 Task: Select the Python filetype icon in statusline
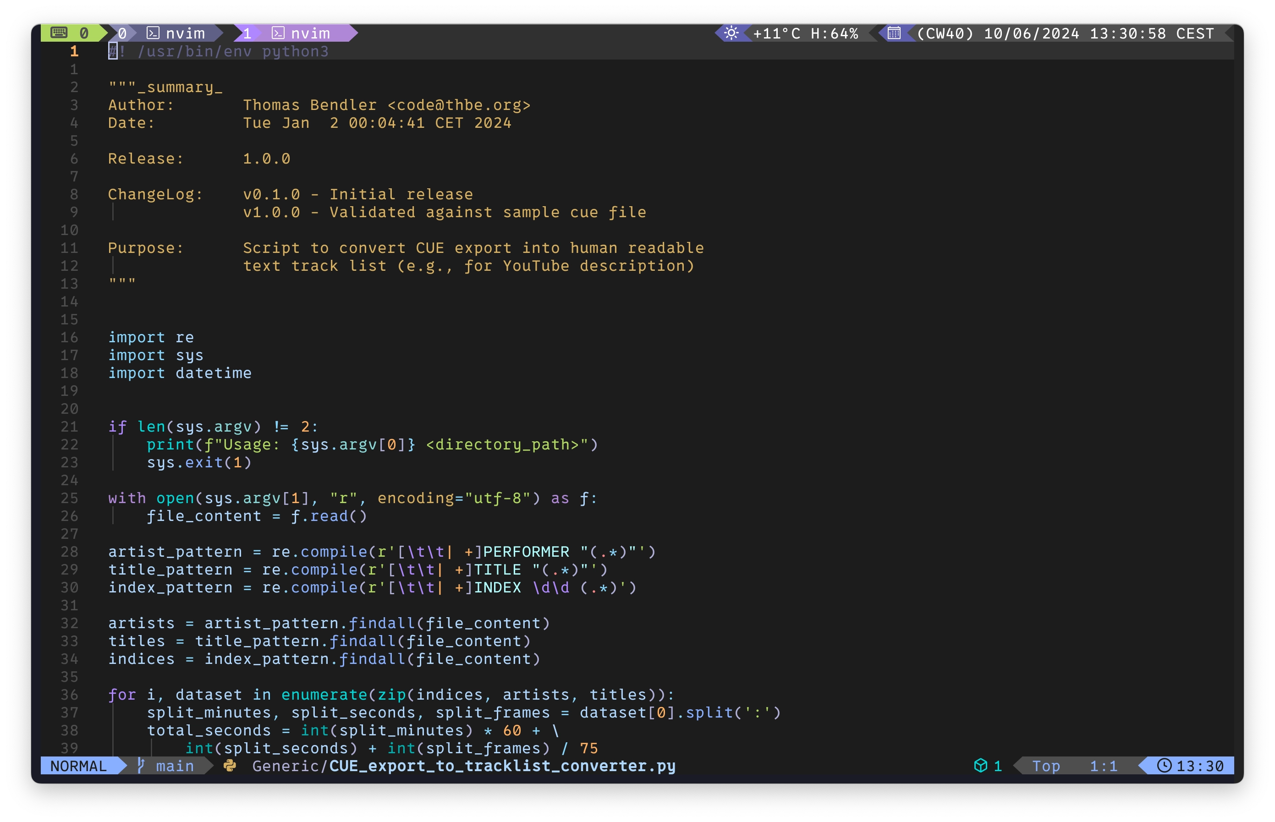(230, 766)
